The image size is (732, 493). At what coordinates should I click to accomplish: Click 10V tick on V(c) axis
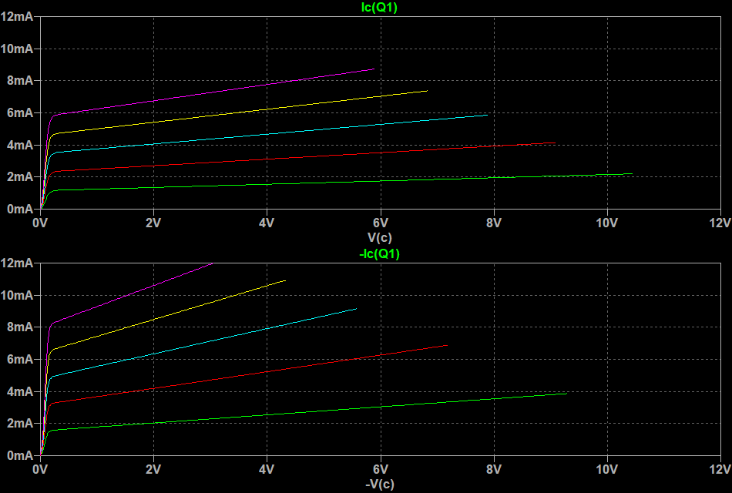pos(607,223)
